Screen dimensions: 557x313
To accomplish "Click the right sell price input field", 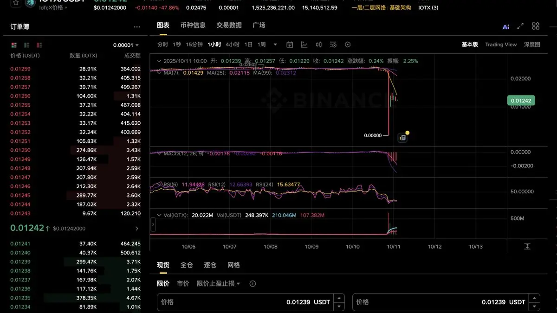I will [446, 302].
